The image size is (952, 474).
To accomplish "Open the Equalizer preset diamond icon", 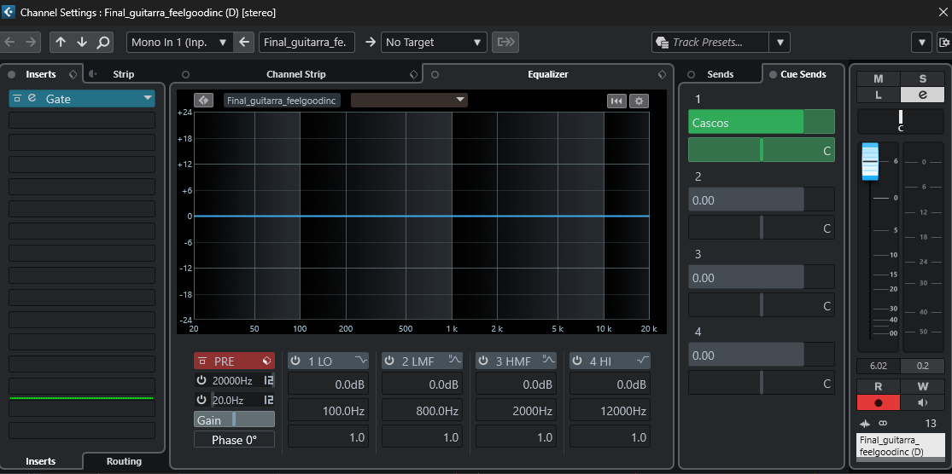I will [x=662, y=74].
